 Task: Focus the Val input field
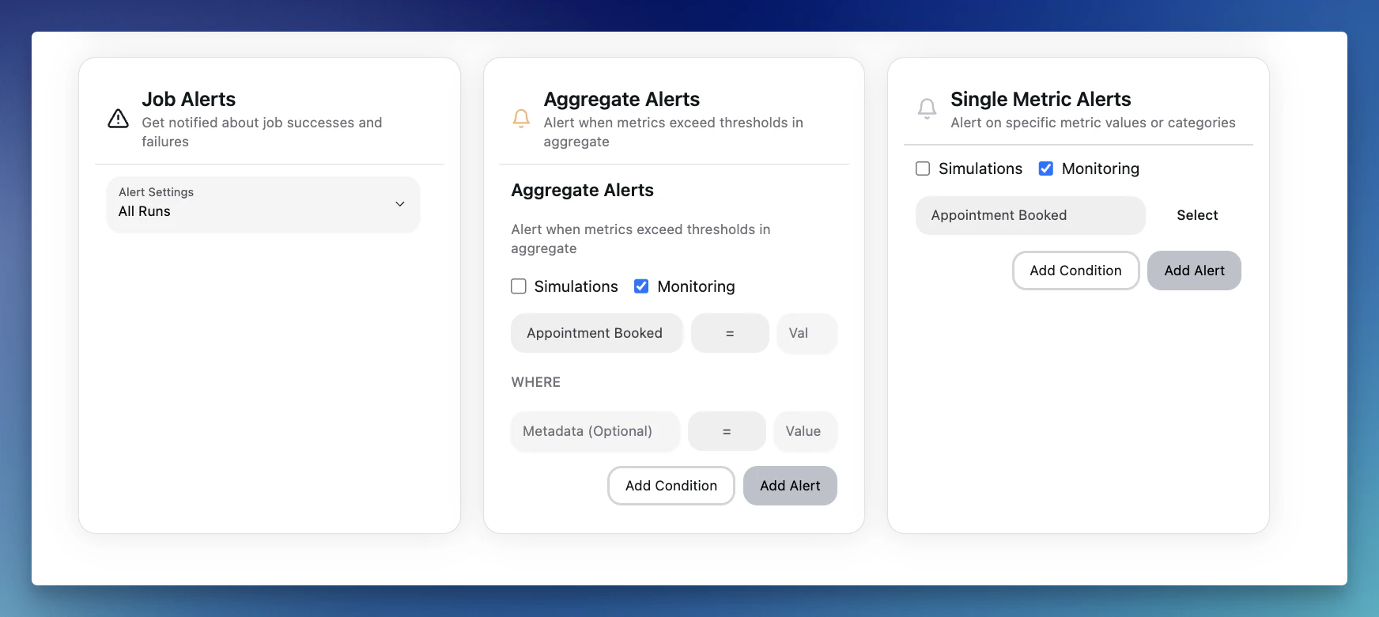click(807, 333)
